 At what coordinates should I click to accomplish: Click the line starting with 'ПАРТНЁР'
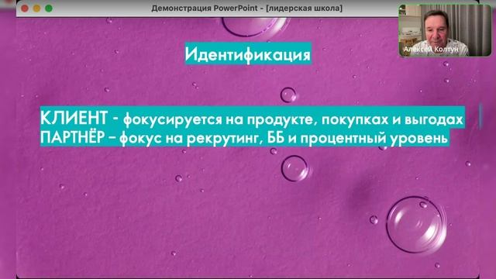point(244,138)
